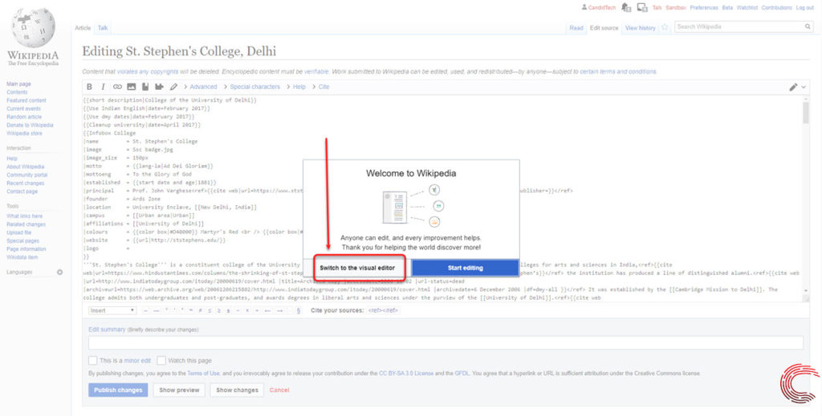The image size is (822, 416).
Task: Open the Watchlist link in top bar
Action: pos(747,8)
